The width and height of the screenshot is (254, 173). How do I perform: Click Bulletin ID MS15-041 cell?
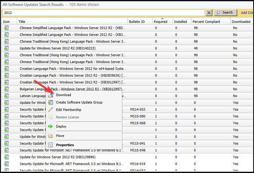[x=138, y=143]
